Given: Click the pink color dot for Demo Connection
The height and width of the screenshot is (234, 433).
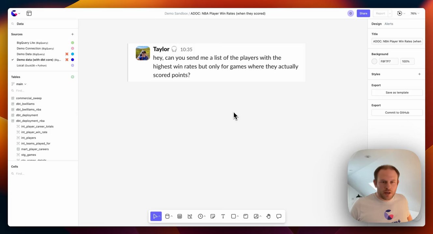Looking at the screenshot, I should pyautogui.click(x=72, y=48).
